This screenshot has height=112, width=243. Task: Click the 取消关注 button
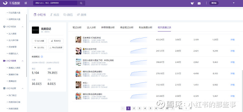point(56,41)
